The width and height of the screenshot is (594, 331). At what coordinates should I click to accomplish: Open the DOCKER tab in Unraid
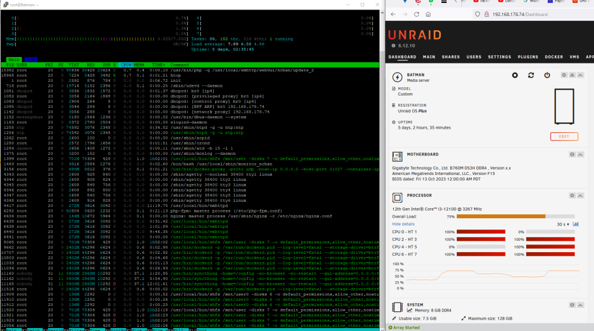pyautogui.click(x=554, y=57)
